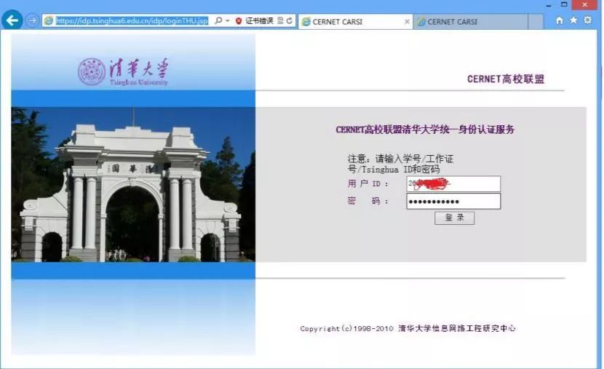Click the red certificate error shield icon
The image size is (604, 369).
click(x=239, y=21)
